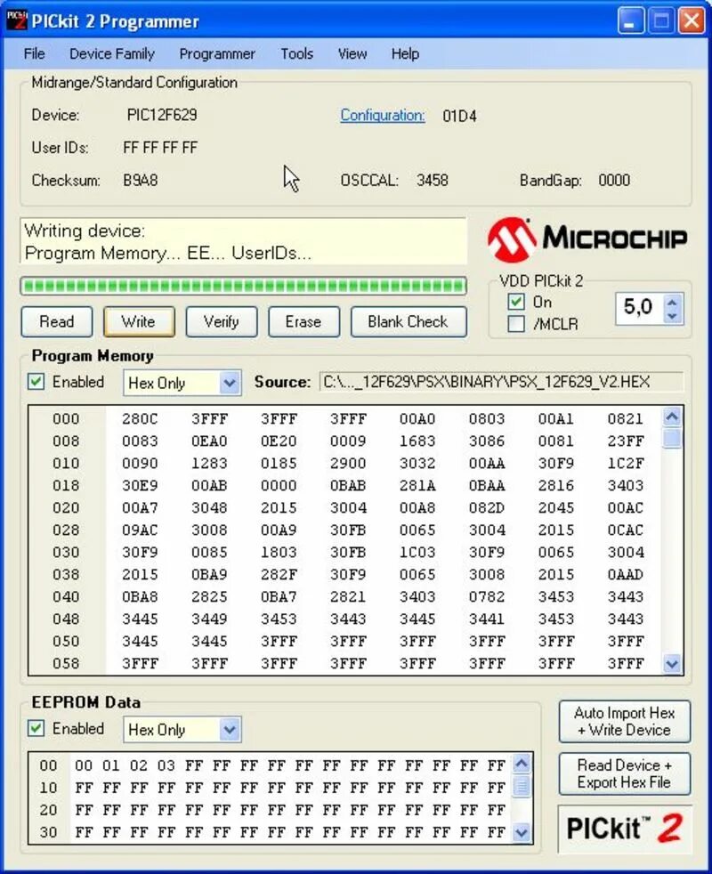Click EEPROM Data scrollbar up arrow
Viewport: 712px width, 874px height.
tap(522, 763)
